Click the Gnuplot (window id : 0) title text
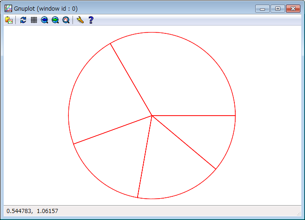The width and height of the screenshot is (305, 220). coord(46,9)
